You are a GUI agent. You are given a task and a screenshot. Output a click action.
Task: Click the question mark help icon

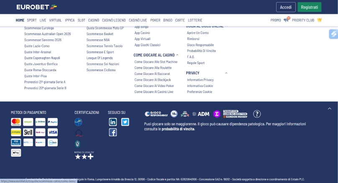(x=257, y=114)
